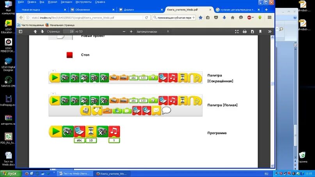Zoom in with the plus button
The height and width of the screenshot is (177, 315).
[x=131, y=32]
